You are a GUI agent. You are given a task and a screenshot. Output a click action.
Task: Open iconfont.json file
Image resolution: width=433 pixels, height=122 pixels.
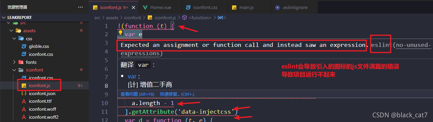[42, 93]
